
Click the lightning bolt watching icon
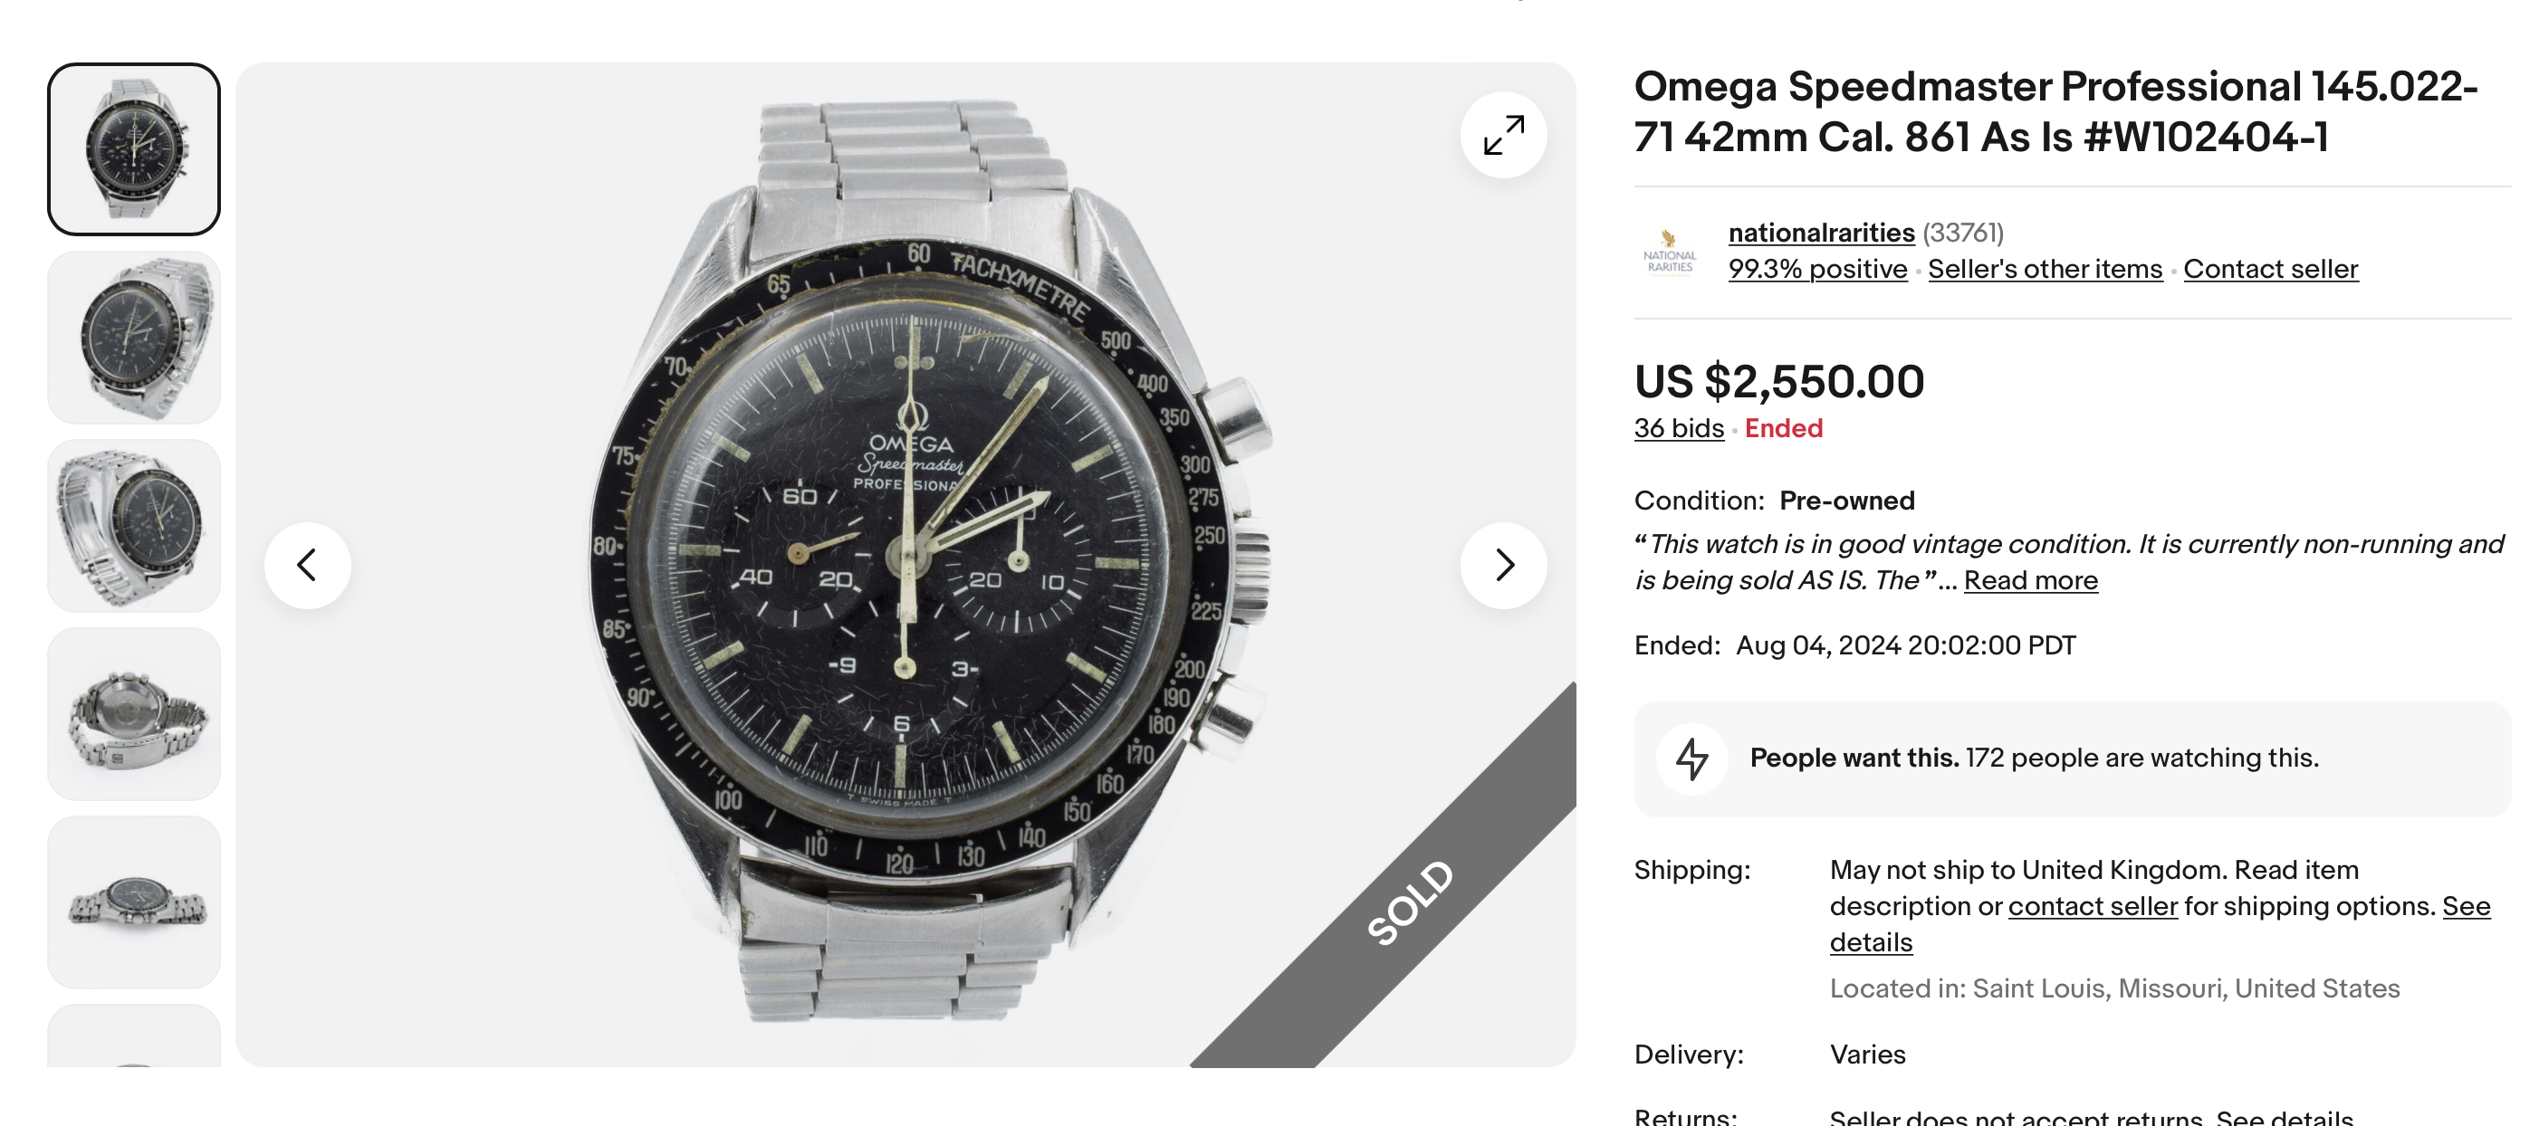coord(1691,759)
